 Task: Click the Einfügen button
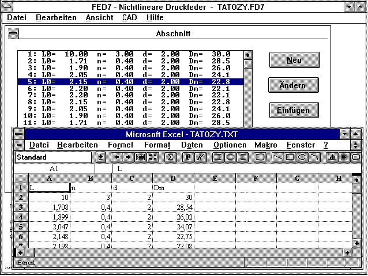[x=294, y=110]
